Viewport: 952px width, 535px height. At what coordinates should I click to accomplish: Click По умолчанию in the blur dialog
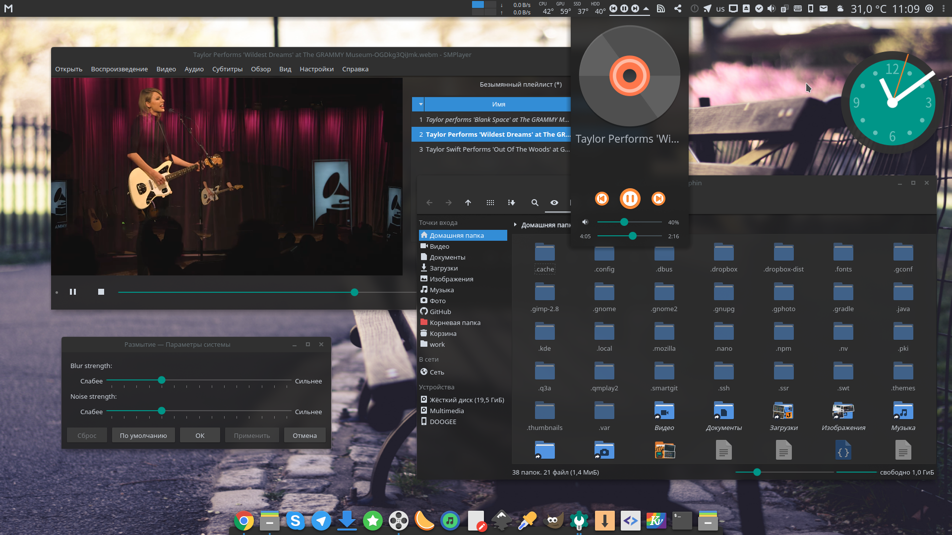pyautogui.click(x=143, y=435)
